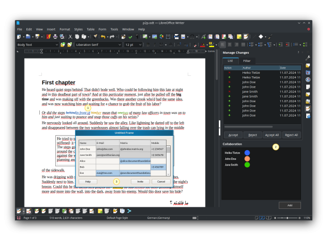The image size is (331, 244).
Task: Switch to the Filter tab
Action: click(246, 61)
